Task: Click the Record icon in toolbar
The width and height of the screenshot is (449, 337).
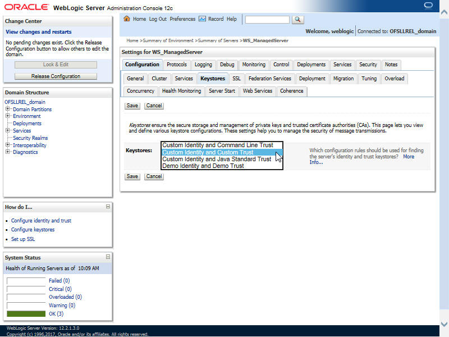Action: coord(203,19)
